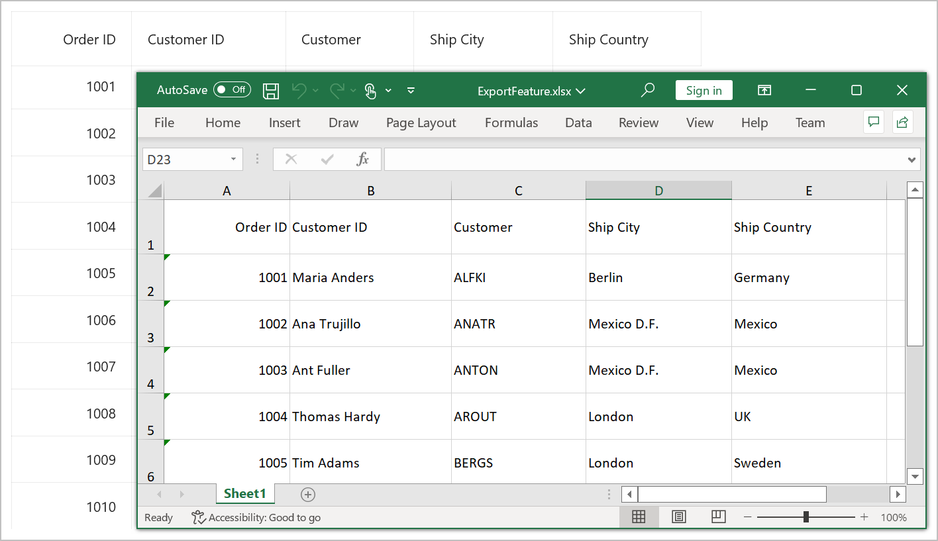Open the Undo history dropdown arrow

(x=315, y=91)
